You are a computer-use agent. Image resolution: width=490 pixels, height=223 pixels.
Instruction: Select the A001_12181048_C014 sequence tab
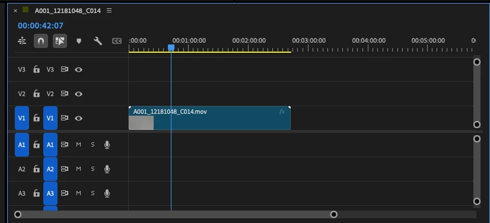click(x=68, y=11)
